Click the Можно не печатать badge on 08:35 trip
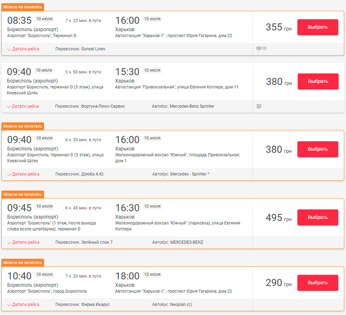Viewport: 346px width, 315px height. [23, 7]
